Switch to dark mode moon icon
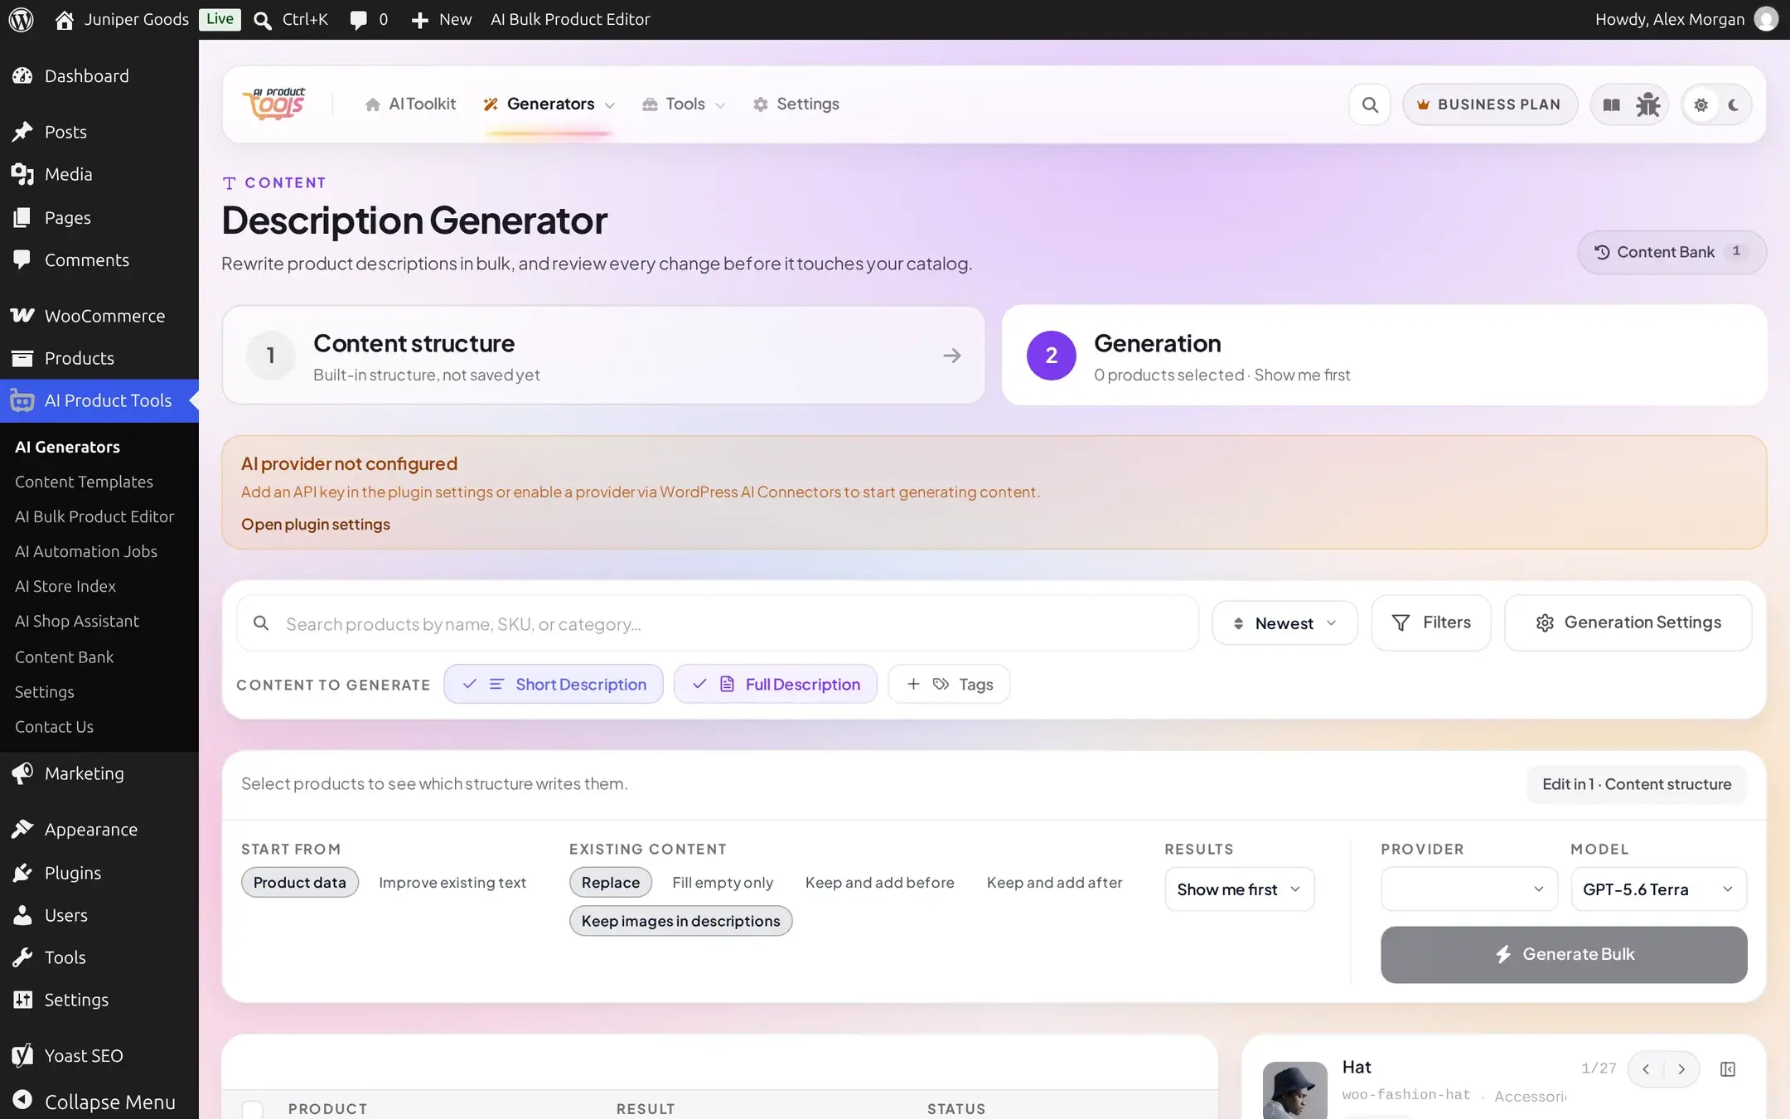Viewport: 1790px width, 1119px height. click(x=1734, y=104)
